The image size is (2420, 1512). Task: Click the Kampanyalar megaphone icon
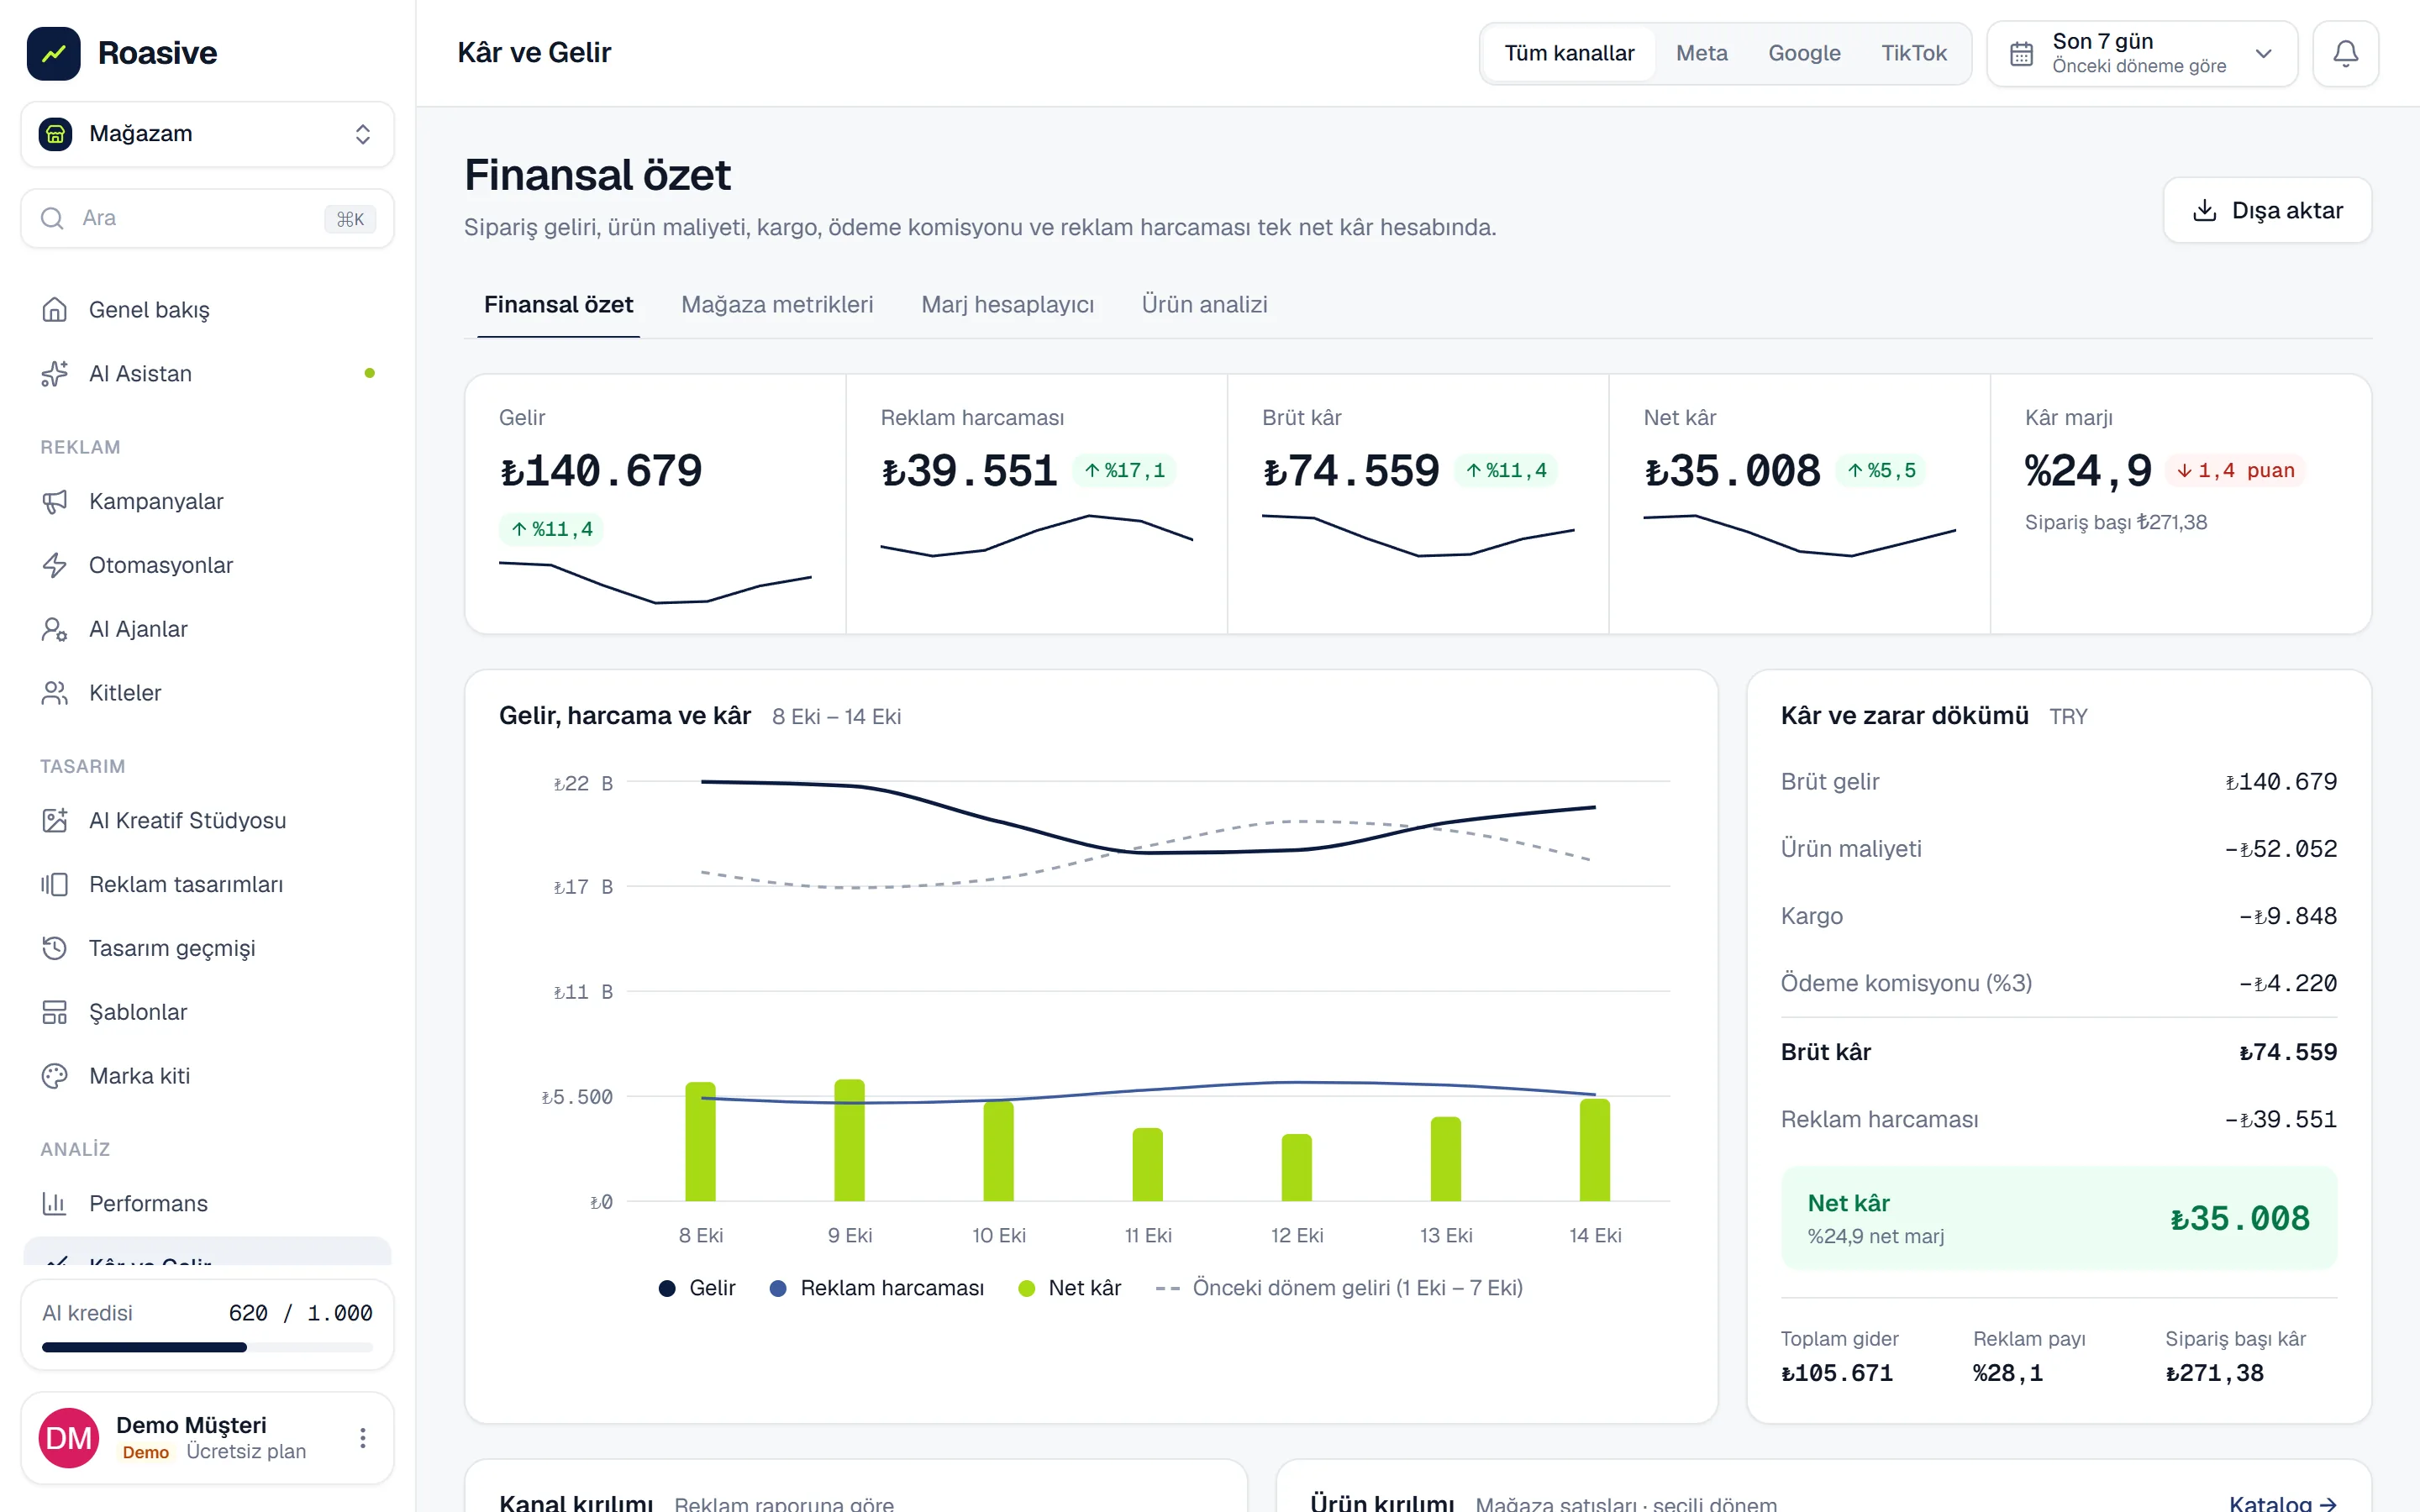(55, 502)
